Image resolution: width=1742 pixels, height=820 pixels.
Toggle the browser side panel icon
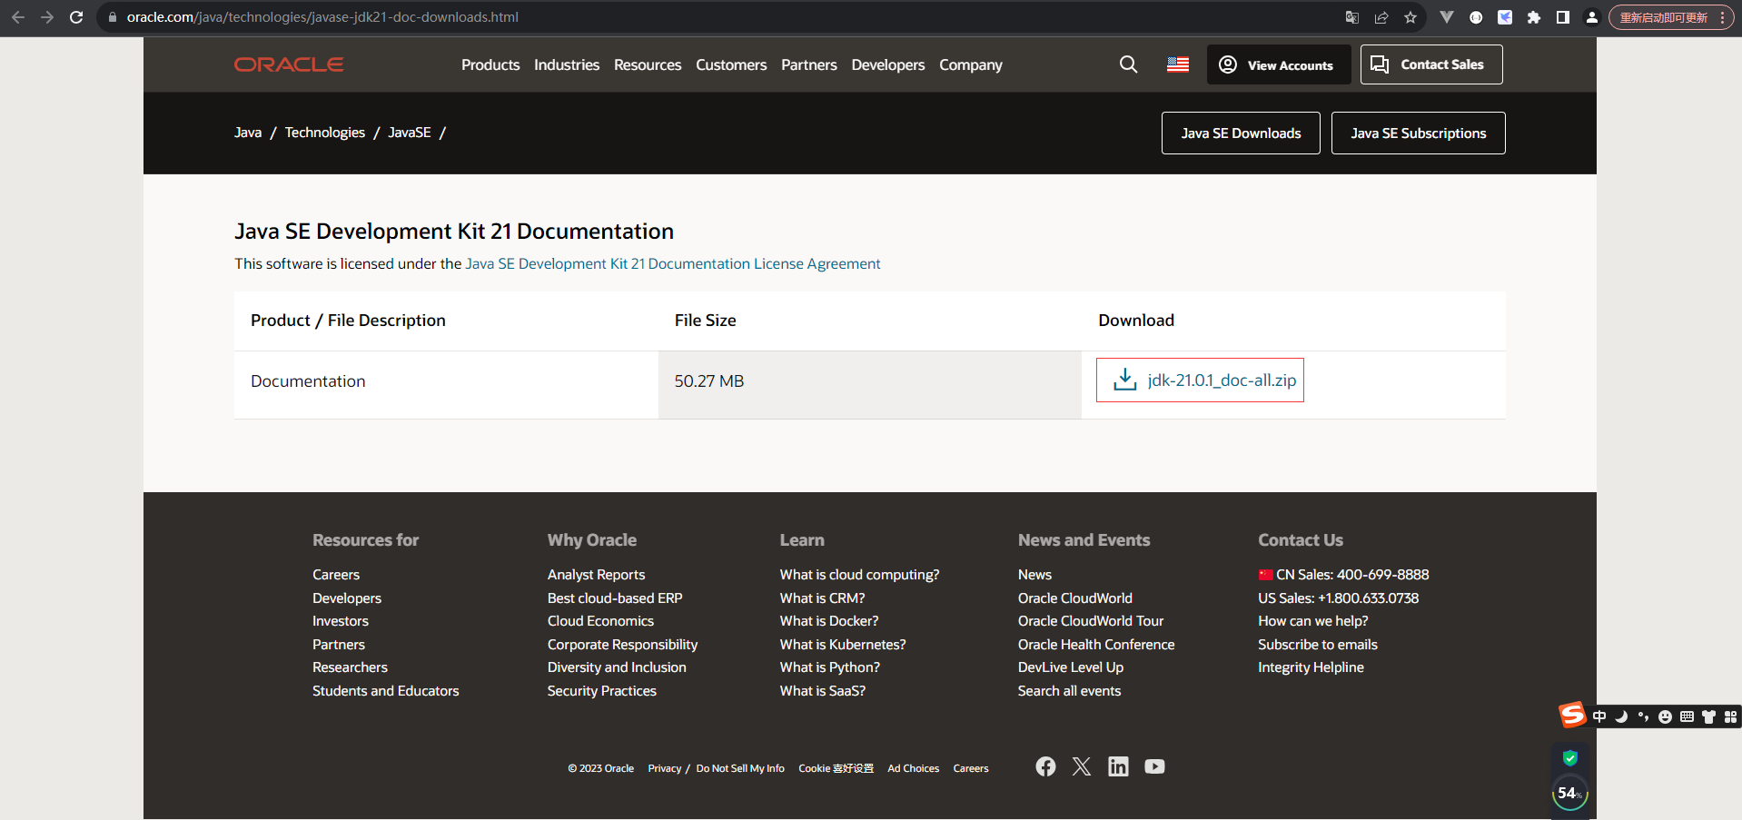1563,17
